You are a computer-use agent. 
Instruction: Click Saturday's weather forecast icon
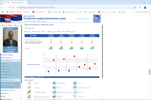click(93, 47)
